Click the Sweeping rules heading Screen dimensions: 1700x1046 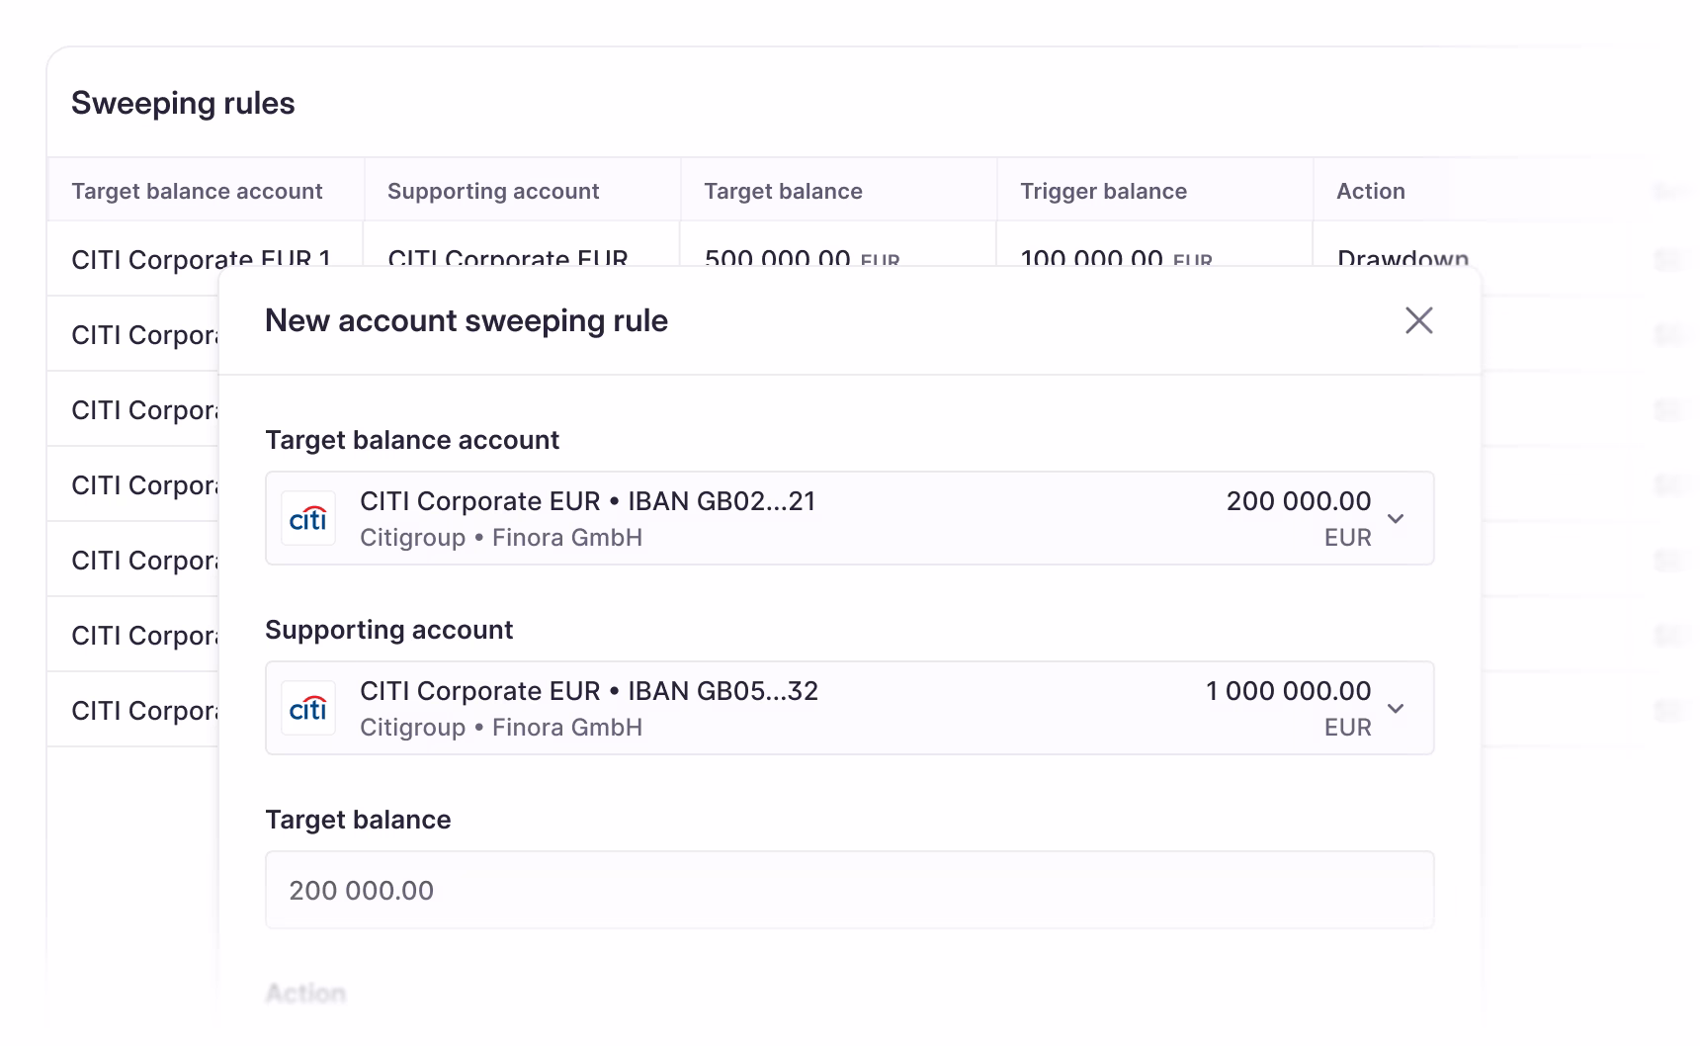[x=183, y=103]
